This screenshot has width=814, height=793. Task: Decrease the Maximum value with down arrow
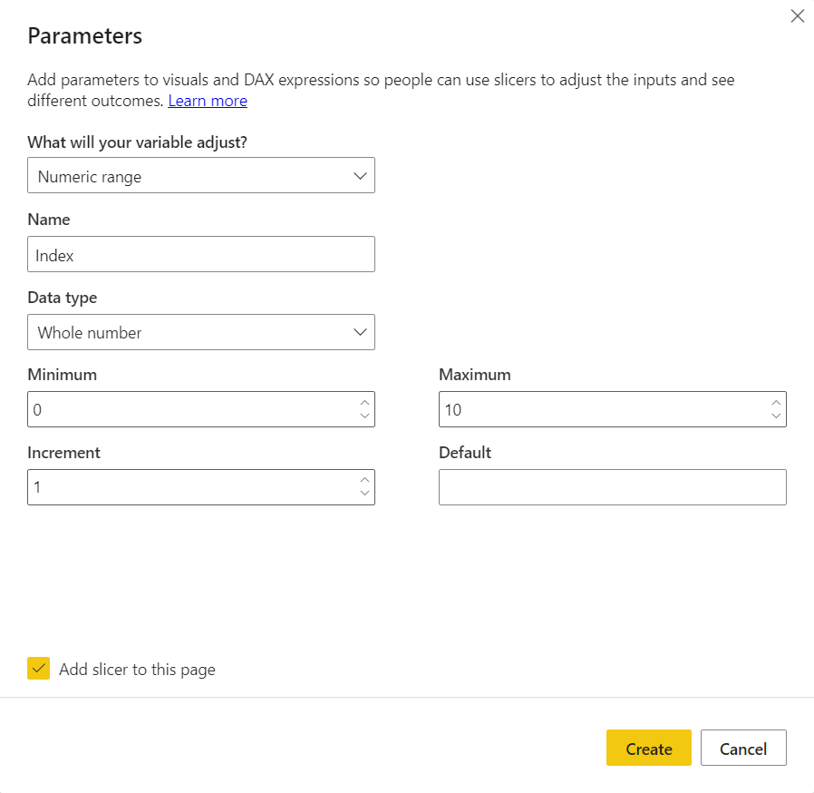(x=776, y=416)
